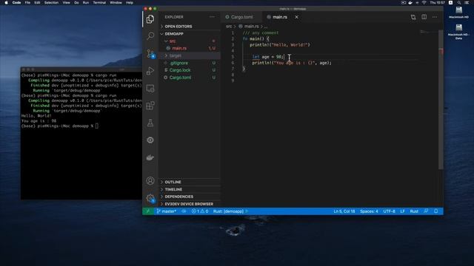The width and height of the screenshot is (474, 266).
Task: Expand the Open Editors section
Action: point(190,27)
